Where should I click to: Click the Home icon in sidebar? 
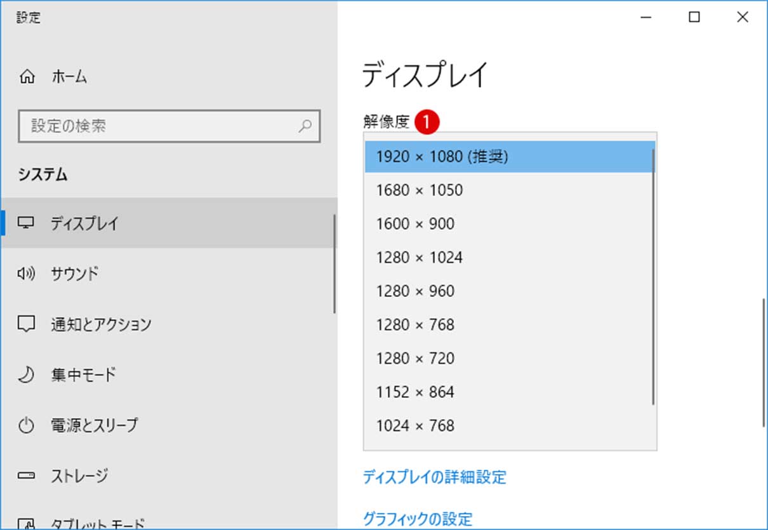click(27, 77)
